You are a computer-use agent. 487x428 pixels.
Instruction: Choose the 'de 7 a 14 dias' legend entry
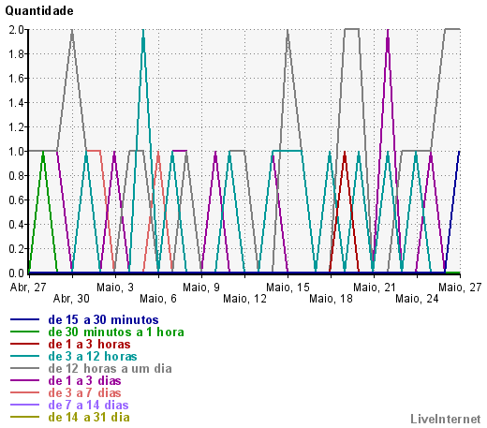(88, 406)
